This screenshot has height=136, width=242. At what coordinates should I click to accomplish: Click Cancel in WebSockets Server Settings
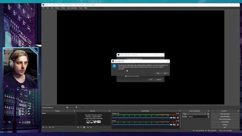(159, 80)
